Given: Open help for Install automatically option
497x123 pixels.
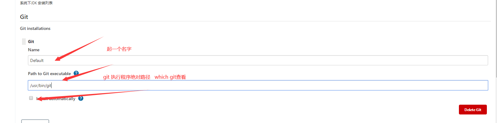Looking at the screenshot, I should pos(81,98).
